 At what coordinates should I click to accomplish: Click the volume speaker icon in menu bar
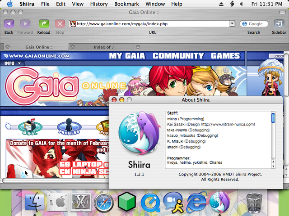242,4
